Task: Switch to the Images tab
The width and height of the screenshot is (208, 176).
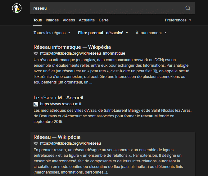Action: (x=52, y=20)
